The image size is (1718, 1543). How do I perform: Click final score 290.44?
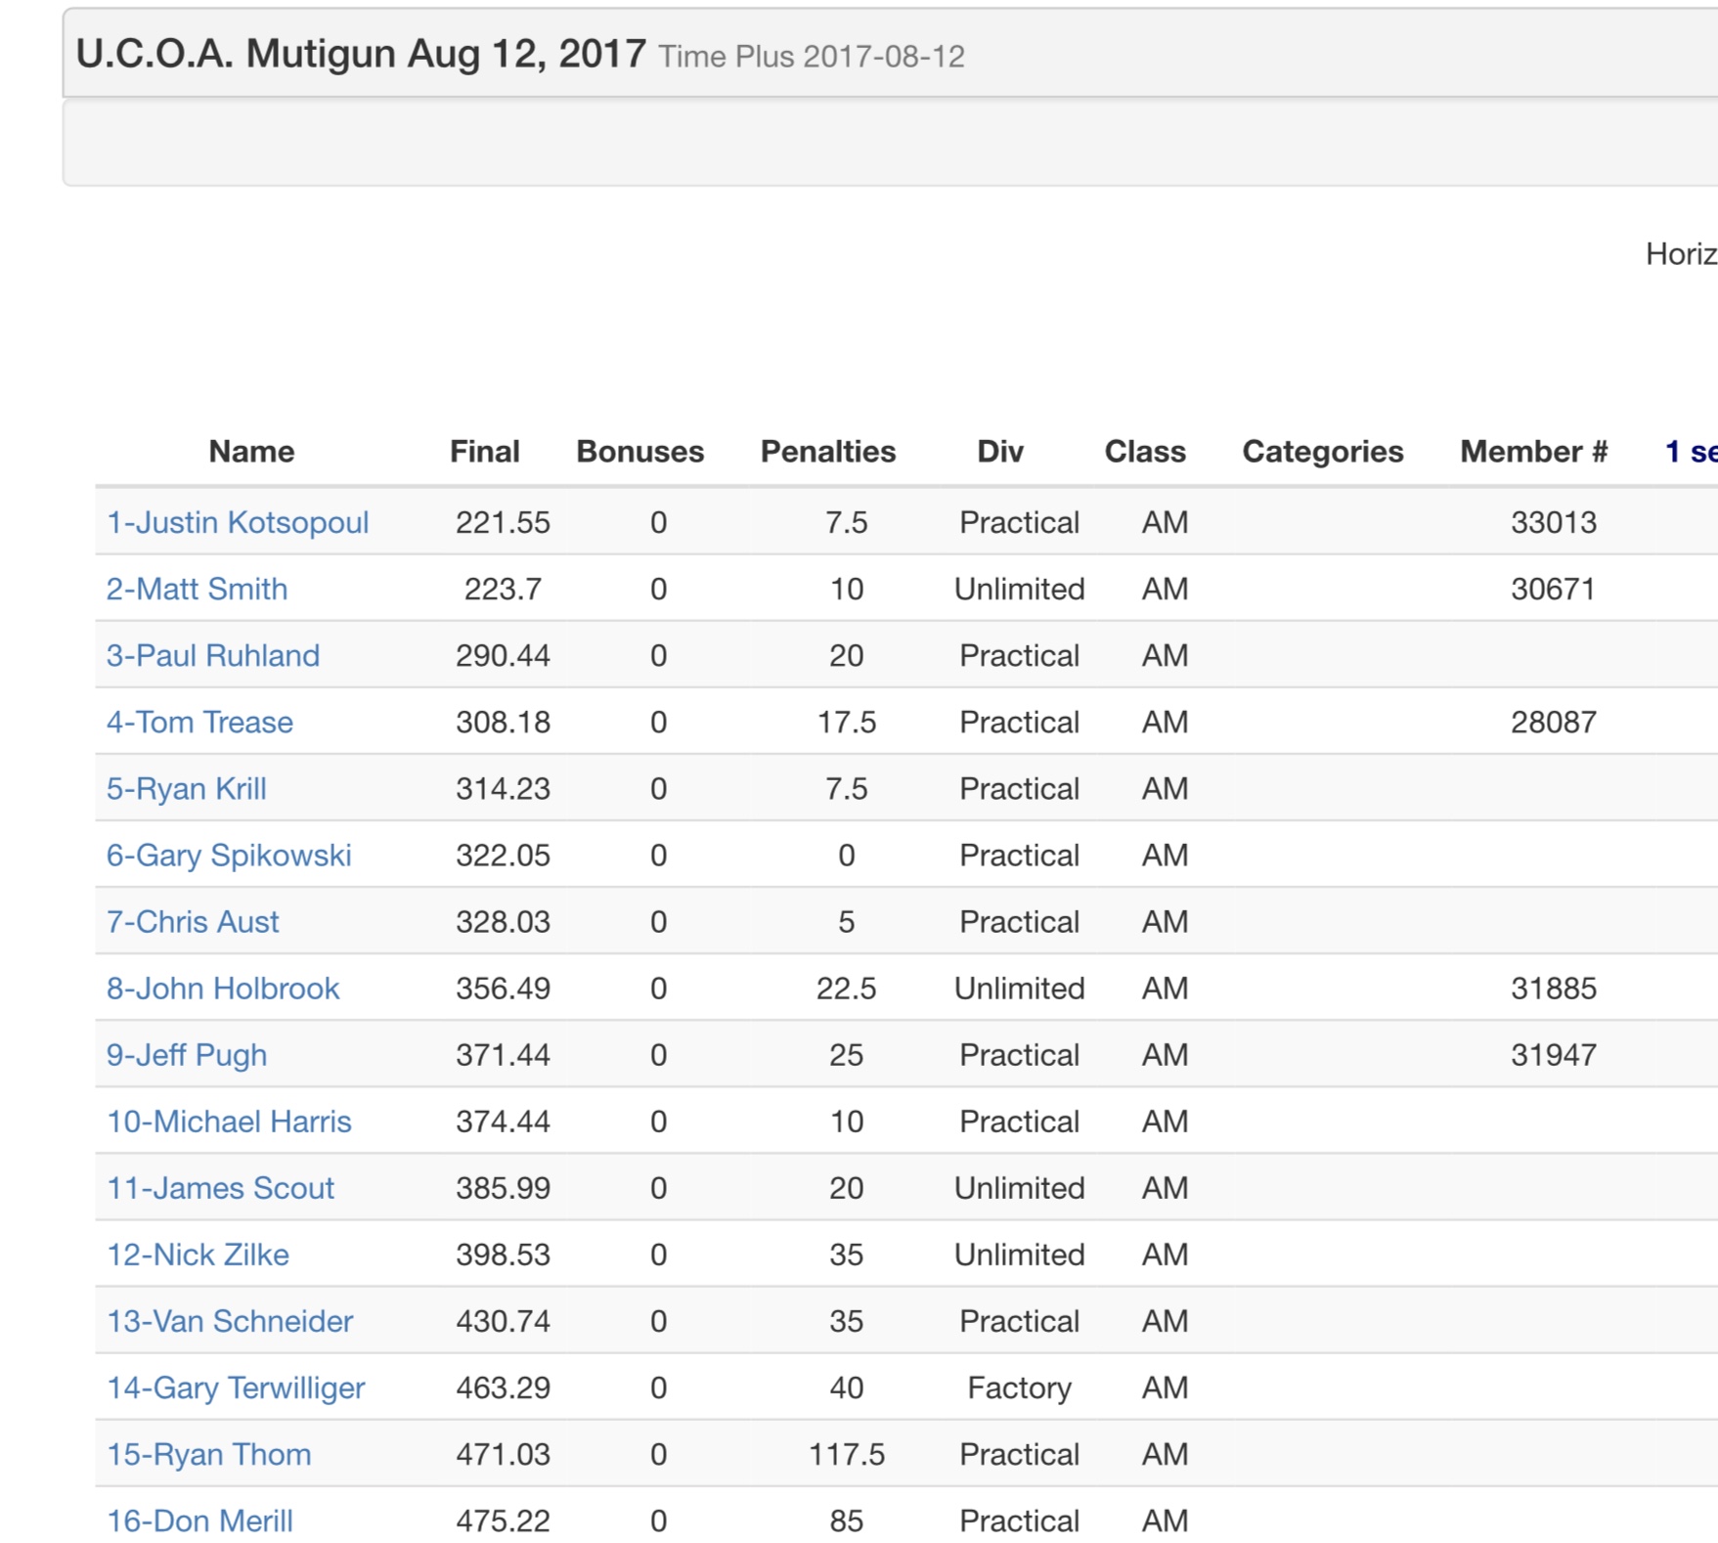[503, 655]
